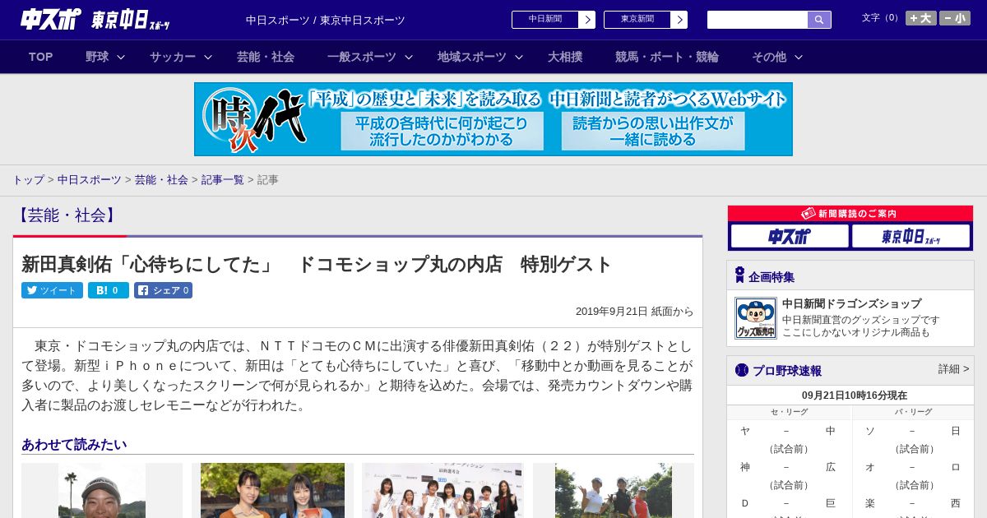Click ヤ － 中 game row
987x518 pixels.
click(788, 431)
